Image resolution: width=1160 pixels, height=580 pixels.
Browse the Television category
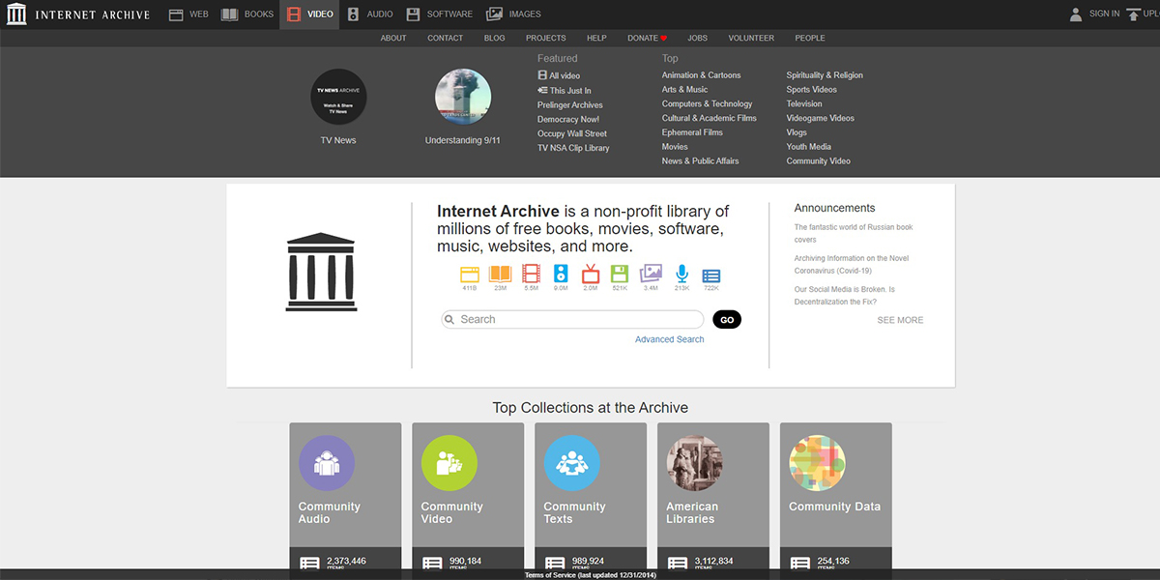804,103
